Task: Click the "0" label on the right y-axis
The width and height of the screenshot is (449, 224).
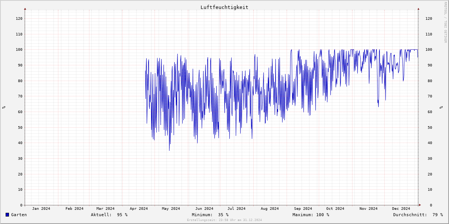Action: click(x=431, y=205)
